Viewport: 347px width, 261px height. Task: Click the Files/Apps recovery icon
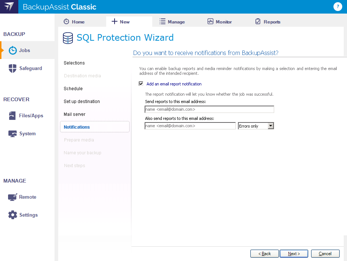click(x=12, y=115)
